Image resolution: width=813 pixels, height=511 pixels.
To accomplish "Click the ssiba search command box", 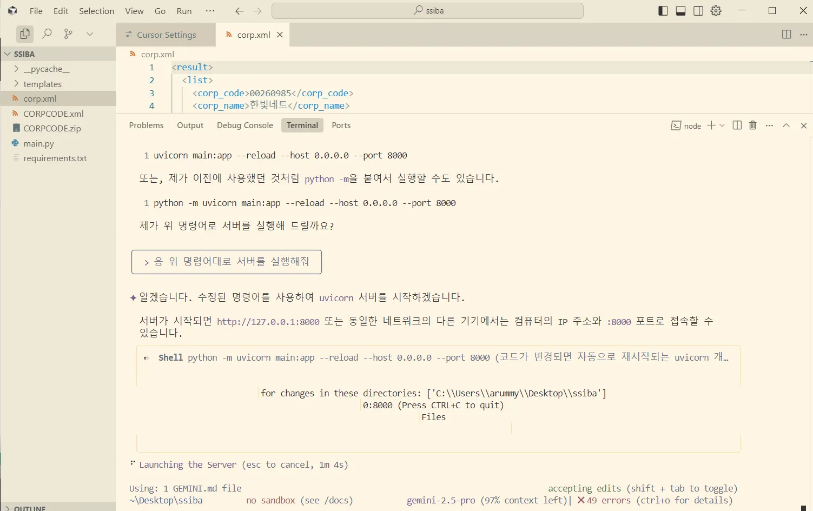I will 427,11.
